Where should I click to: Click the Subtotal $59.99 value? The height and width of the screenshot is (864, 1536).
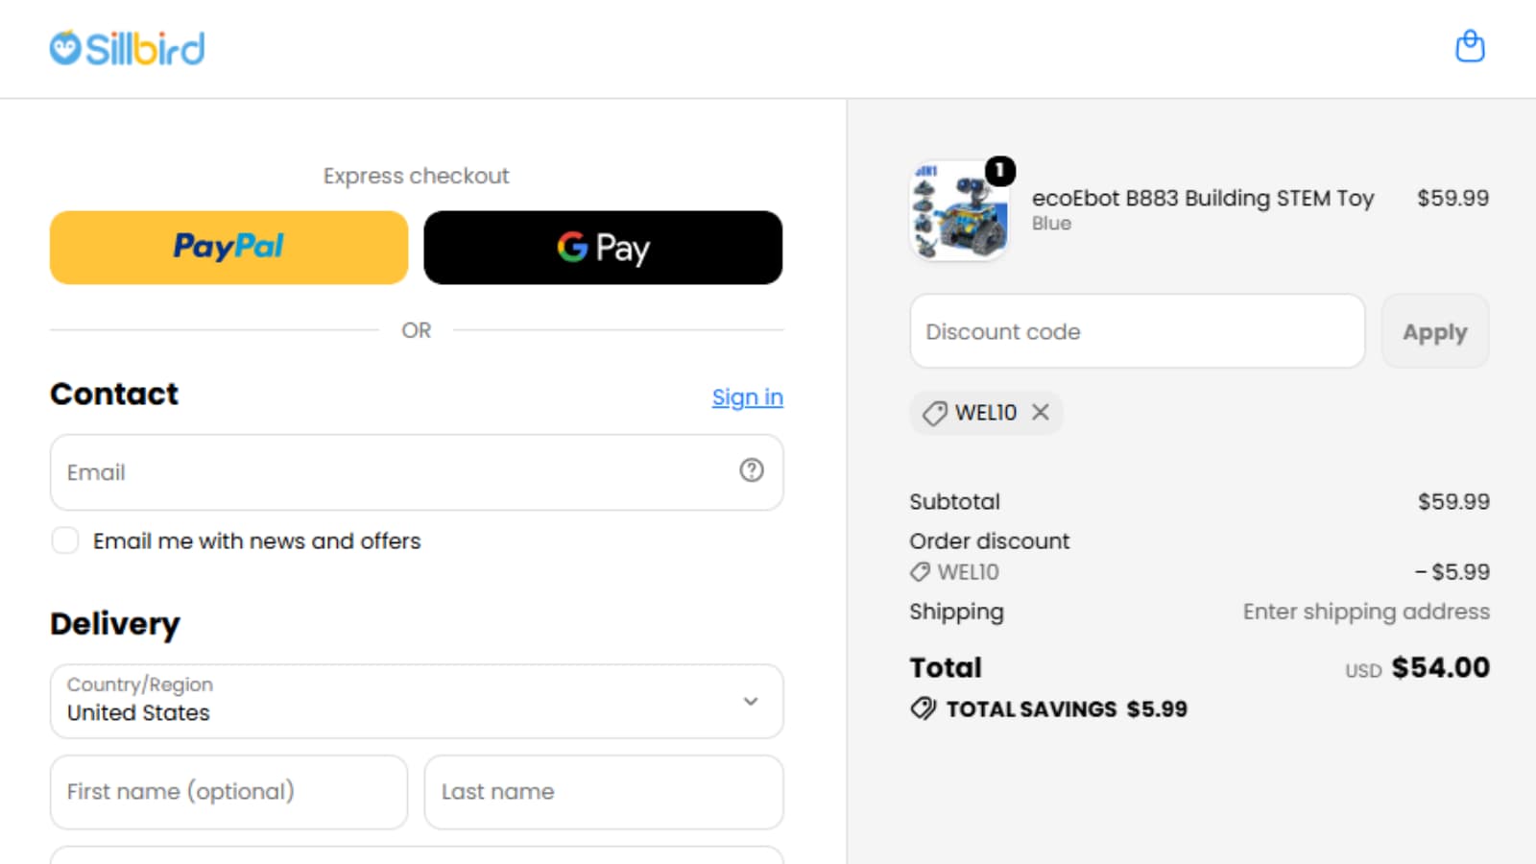[1453, 501]
